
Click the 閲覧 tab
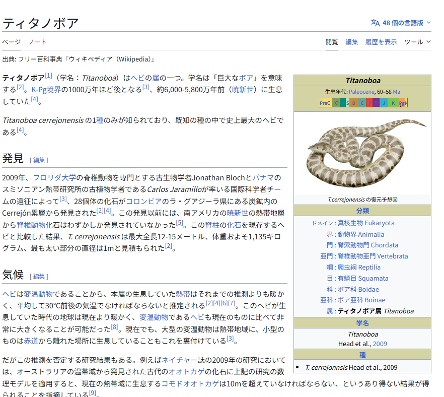(332, 42)
